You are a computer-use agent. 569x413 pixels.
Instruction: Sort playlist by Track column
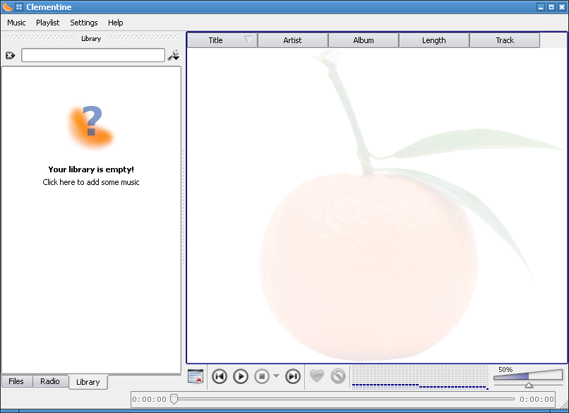pyautogui.click(x=505, y=40)
